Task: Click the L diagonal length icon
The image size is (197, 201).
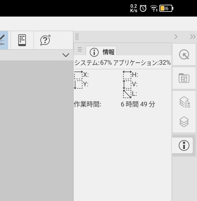Action: tap(127, 94)
